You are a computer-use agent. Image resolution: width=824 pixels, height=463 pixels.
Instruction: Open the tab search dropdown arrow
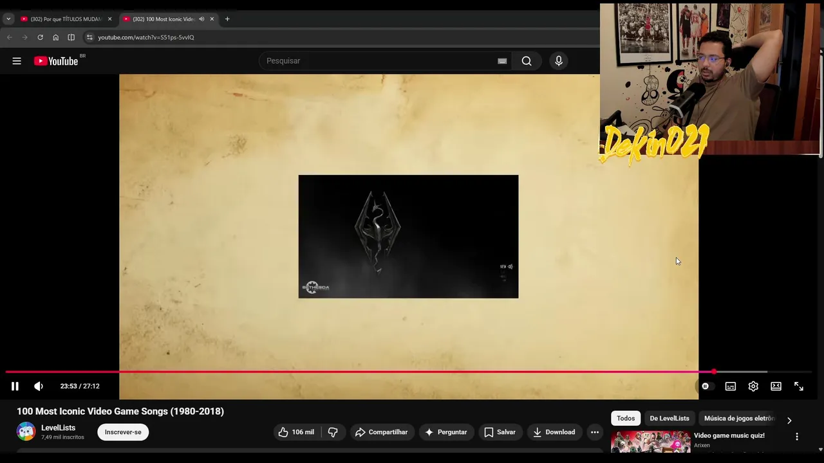(8, 19)
